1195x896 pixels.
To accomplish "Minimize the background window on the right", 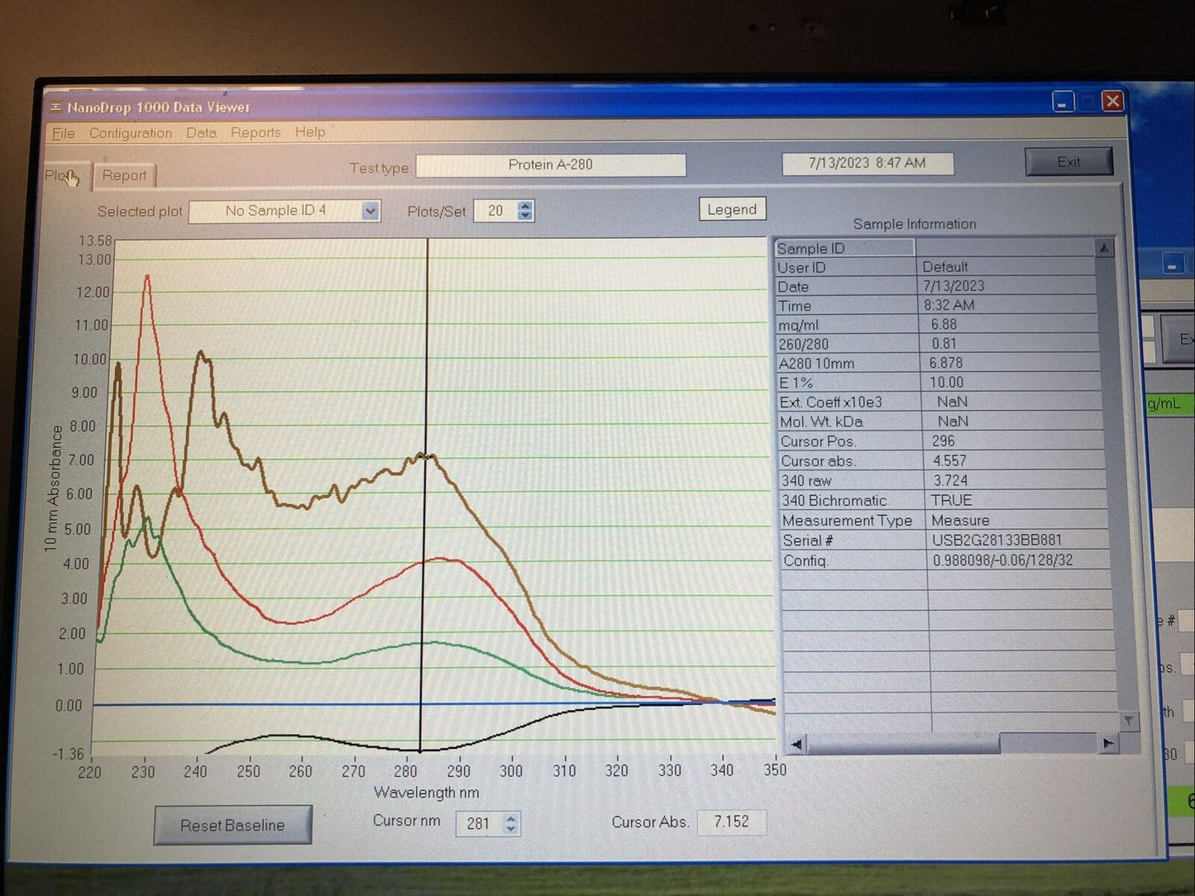I will [1172, 265].
